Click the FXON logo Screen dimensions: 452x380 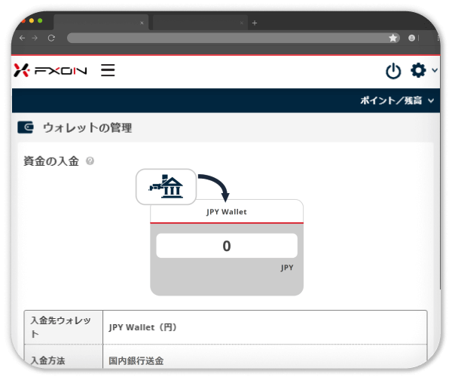pyautogui.click(x=50, y=70)
